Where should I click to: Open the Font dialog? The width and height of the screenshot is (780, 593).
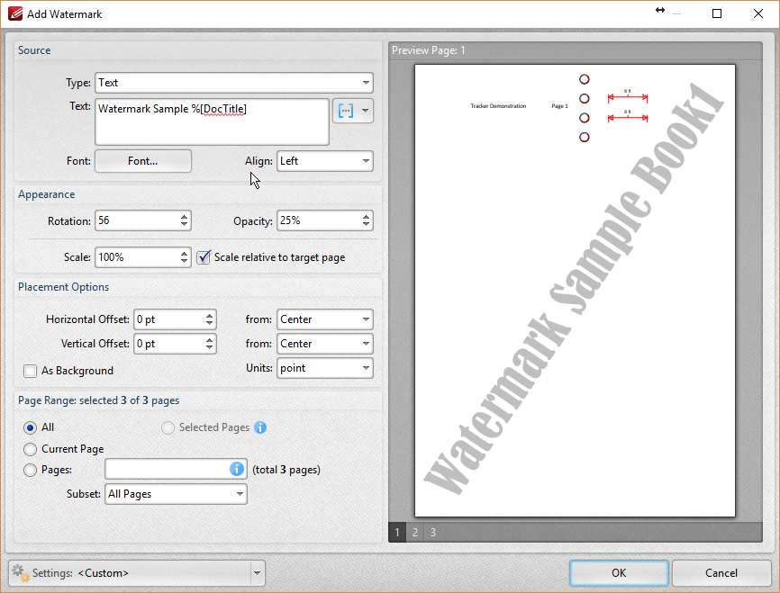[x=142, y=161]
